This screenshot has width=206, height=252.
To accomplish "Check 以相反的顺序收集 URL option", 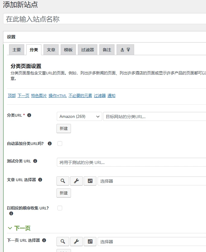I will click(x=60, y=208).
